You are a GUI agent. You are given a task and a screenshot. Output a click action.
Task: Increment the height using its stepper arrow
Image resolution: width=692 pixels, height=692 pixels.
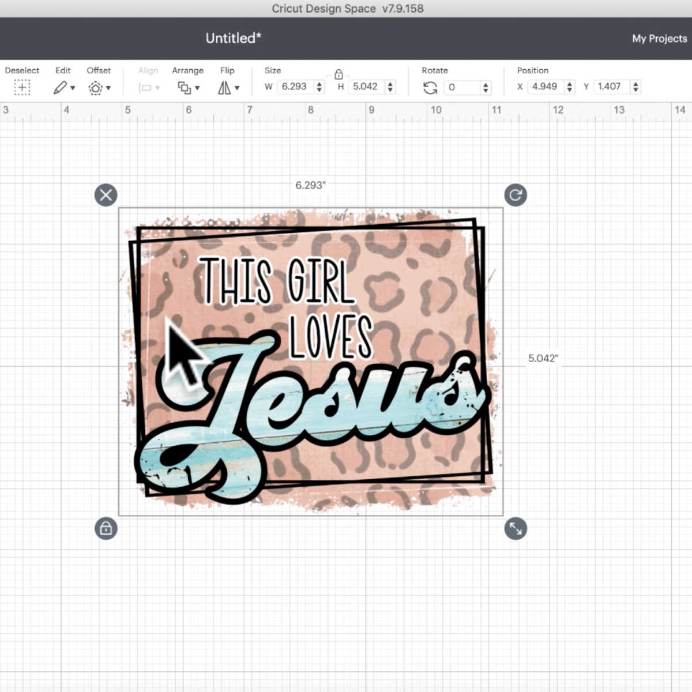(x=391, y=84)
